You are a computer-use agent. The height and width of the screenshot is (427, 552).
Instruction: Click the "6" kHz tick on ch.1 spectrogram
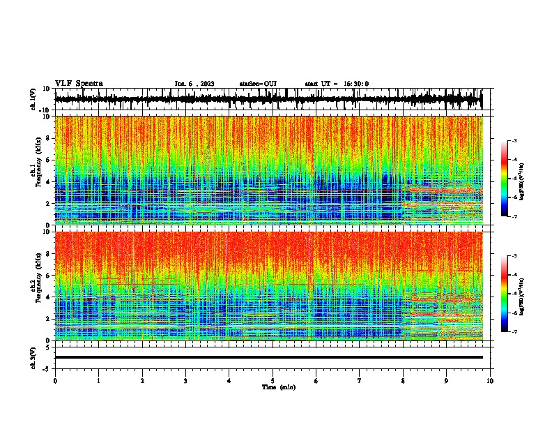click(48, 160)
